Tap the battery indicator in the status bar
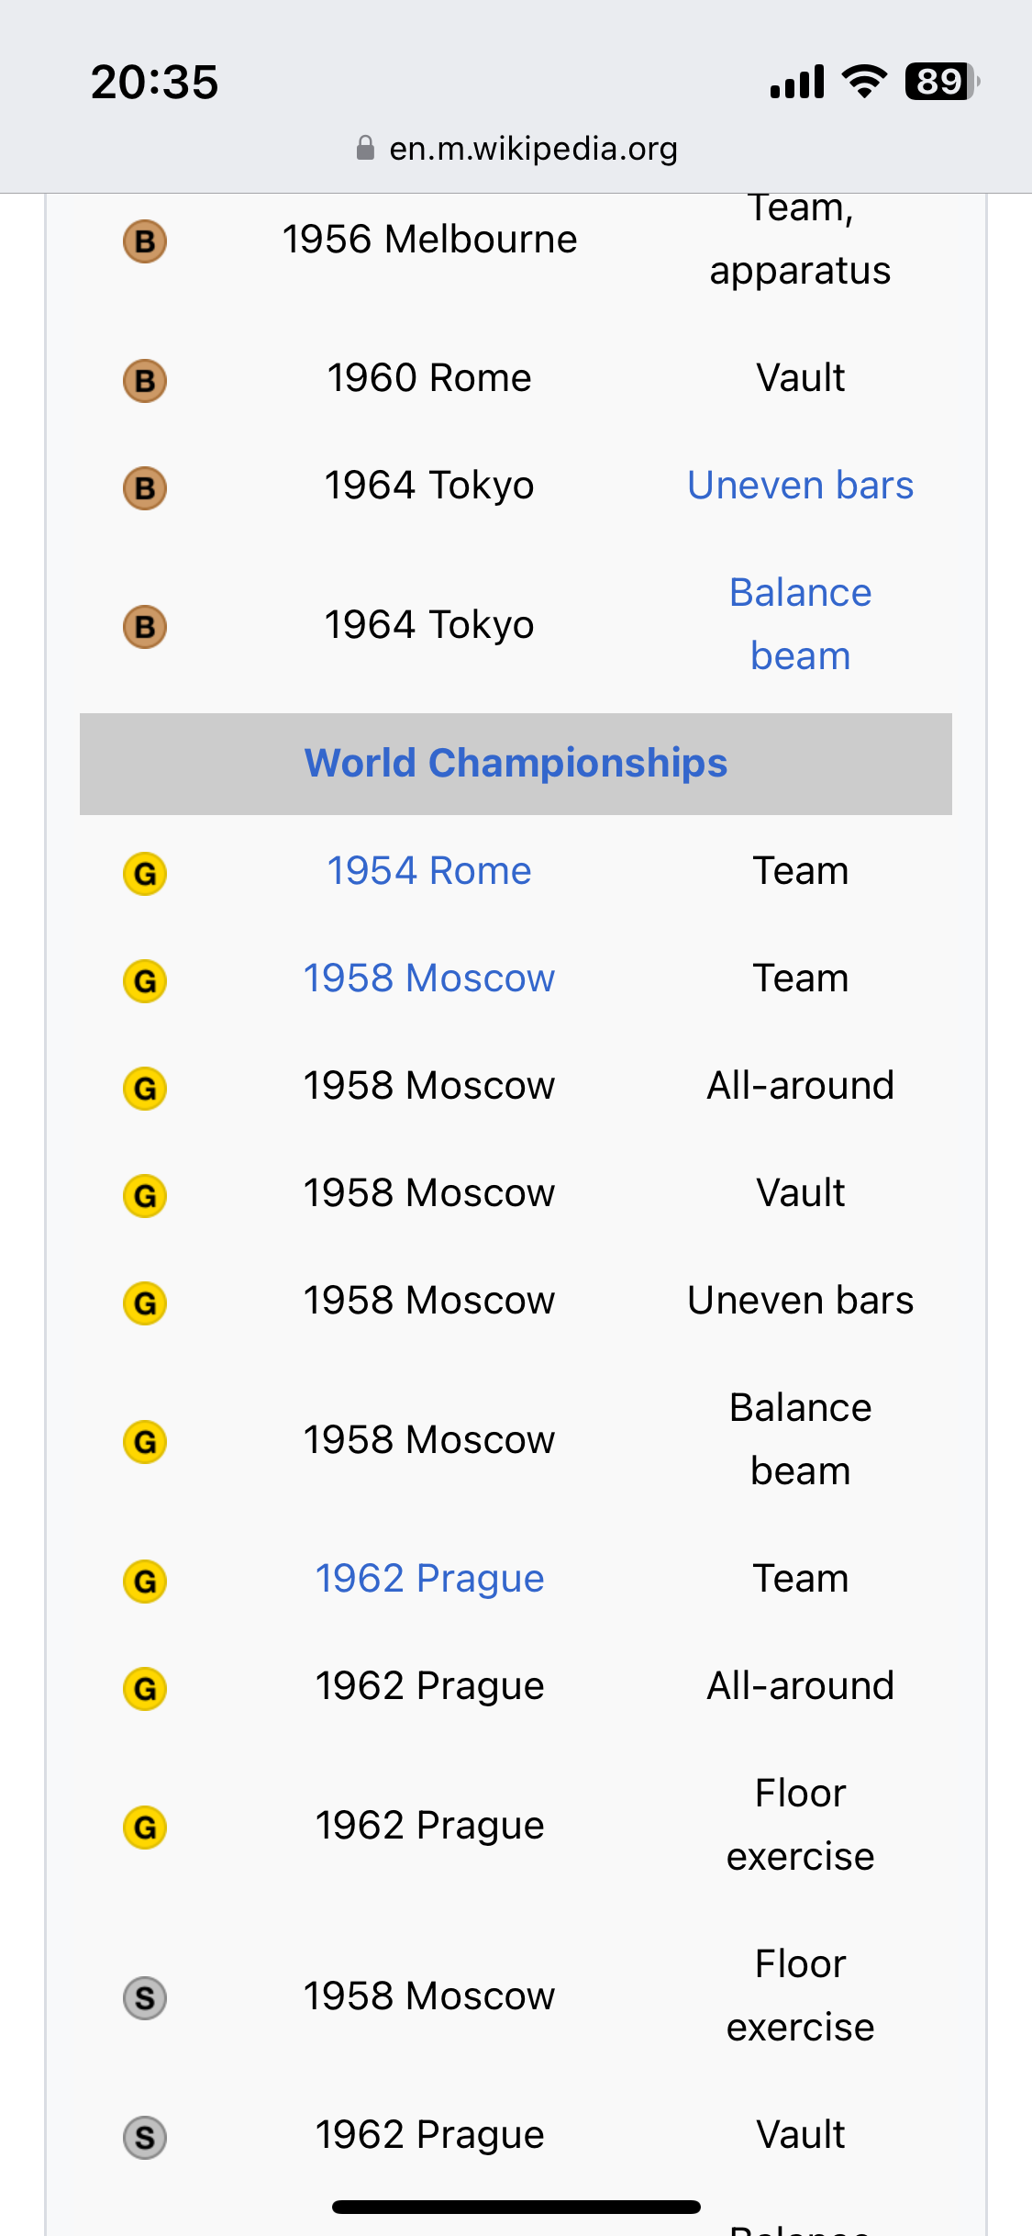The width and height of the screenshot is (1032, 2236). pyautogui.click(x=942, y=82)
